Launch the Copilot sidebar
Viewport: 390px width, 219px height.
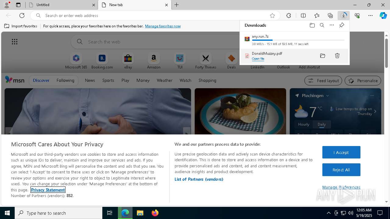pyautogui.click(x=383, y=16)
